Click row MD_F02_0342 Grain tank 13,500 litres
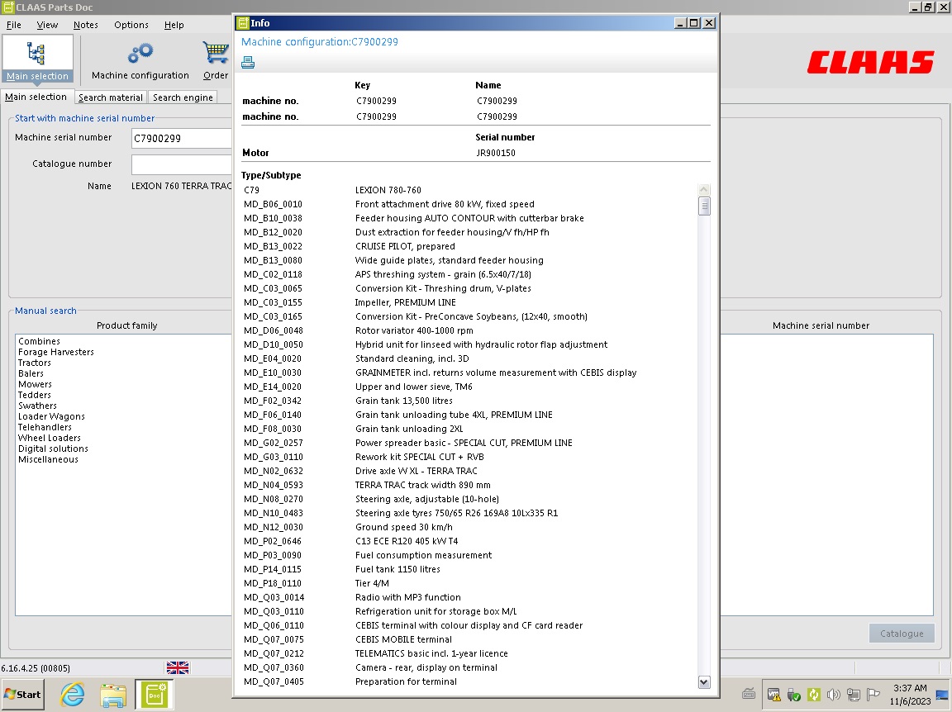 [x=469, y=401]
